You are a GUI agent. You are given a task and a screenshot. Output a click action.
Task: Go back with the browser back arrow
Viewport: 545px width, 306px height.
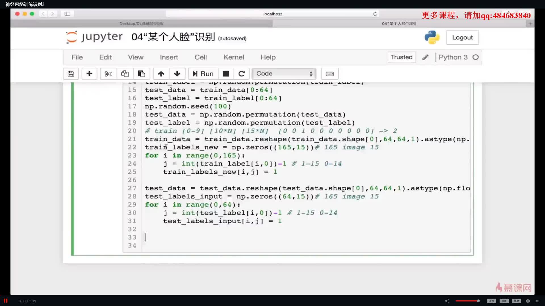click(43, 14)
